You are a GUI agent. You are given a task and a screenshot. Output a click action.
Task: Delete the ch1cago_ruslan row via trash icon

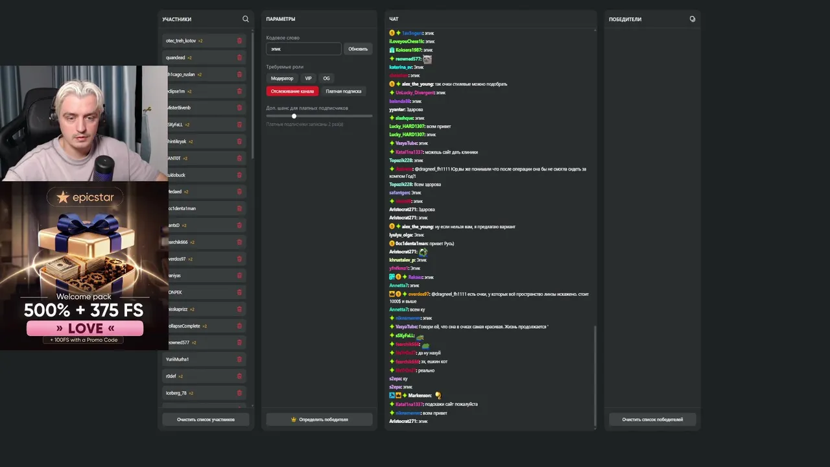(x=239, y=75)
